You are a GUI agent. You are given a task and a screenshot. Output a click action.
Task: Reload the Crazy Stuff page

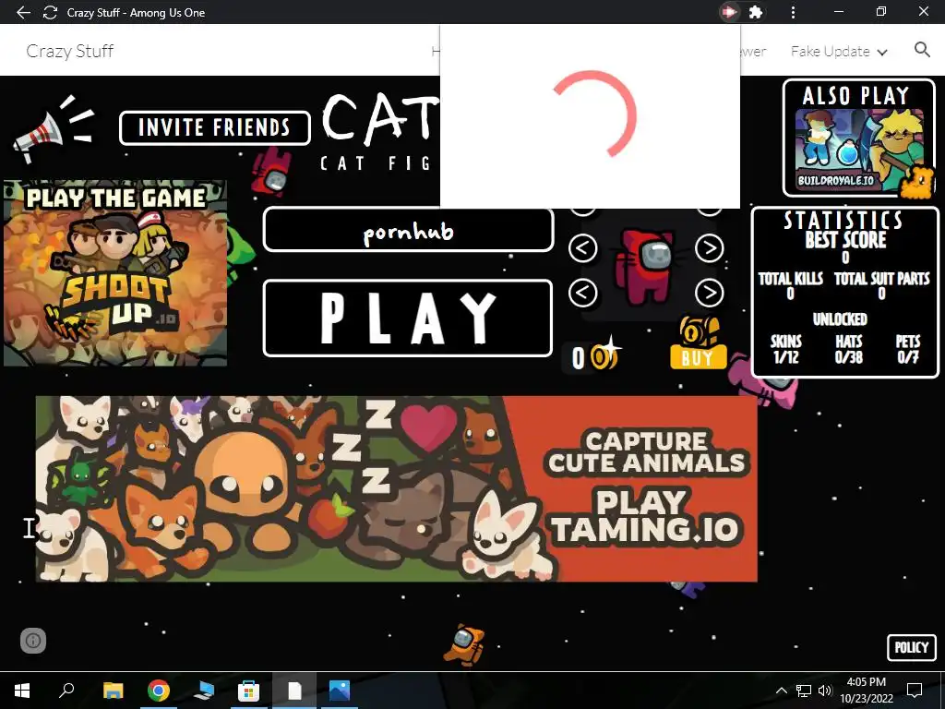pyautogui.click(x=51, y=12)
